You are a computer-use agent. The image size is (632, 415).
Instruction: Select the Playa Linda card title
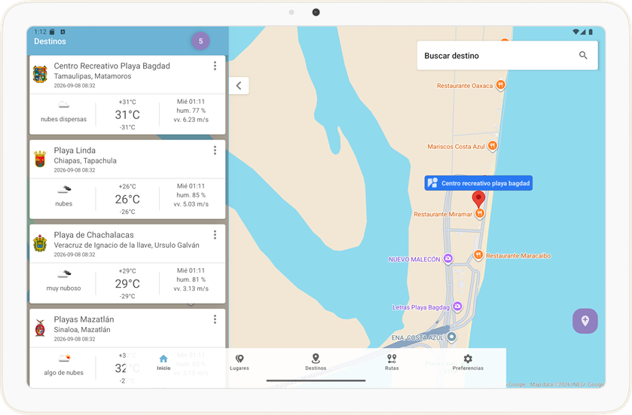(x=75, y=151)
